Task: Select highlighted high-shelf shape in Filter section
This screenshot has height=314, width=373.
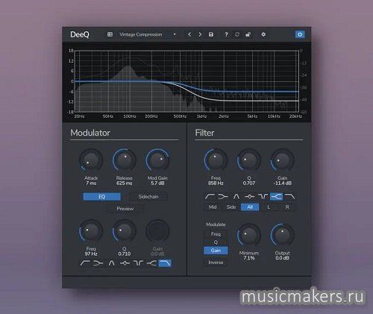Action: pos(277,197)
